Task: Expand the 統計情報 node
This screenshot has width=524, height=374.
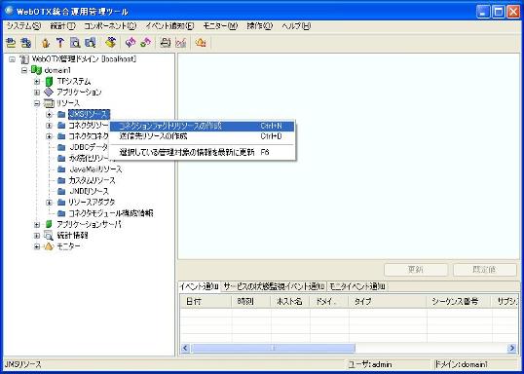Action: 37,236
